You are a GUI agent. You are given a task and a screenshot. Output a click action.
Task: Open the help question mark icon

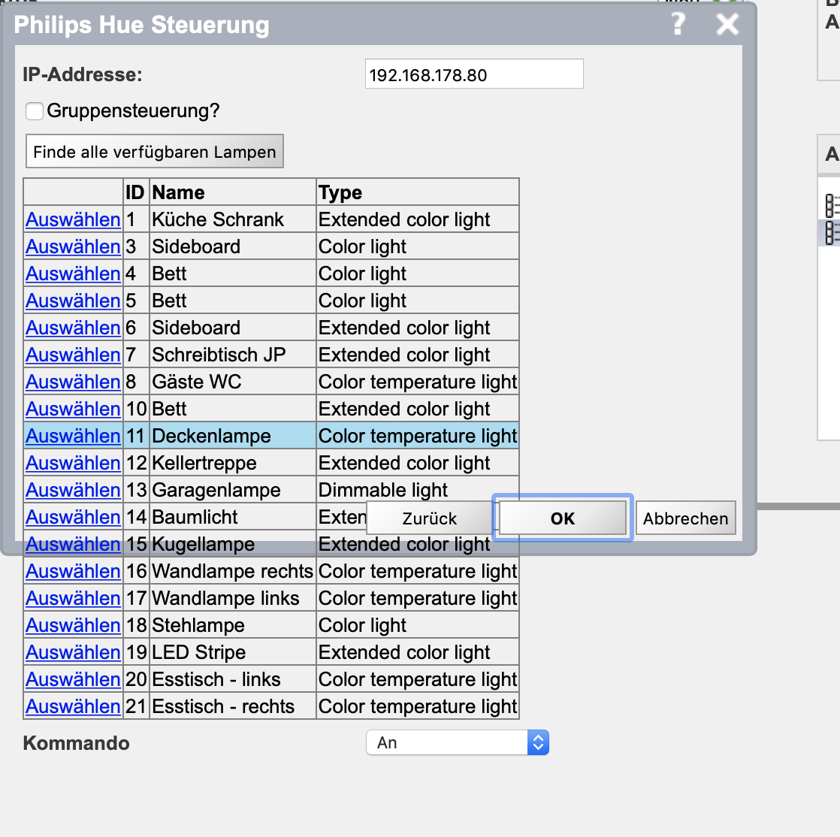click(678, 24)
